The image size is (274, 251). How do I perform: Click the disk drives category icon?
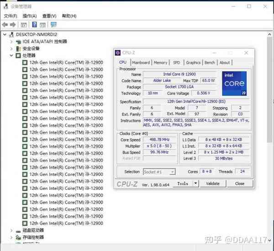(x=18, y=231)
